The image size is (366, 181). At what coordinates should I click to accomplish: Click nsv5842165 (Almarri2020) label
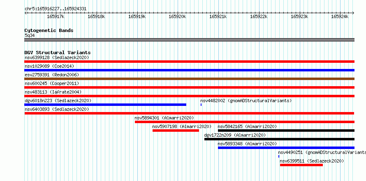247,126
